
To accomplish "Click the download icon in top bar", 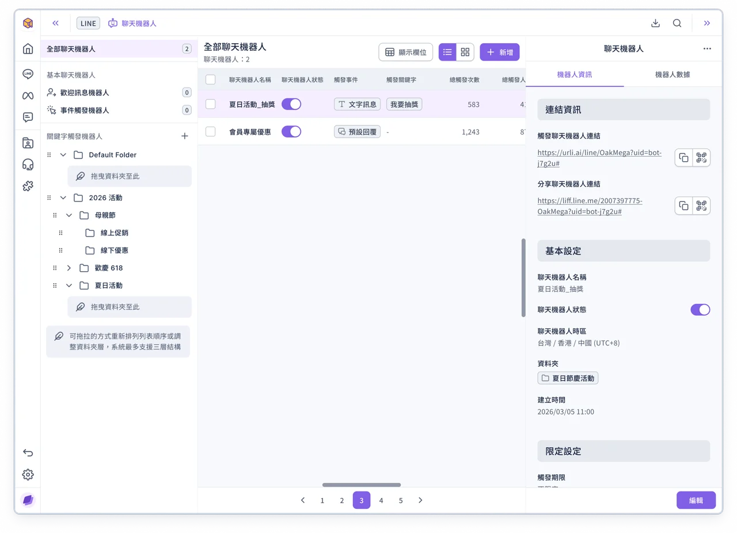I will coord(655,23).
